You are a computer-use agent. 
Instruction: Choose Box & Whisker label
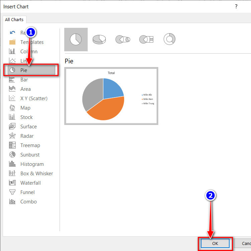point(37,174)
